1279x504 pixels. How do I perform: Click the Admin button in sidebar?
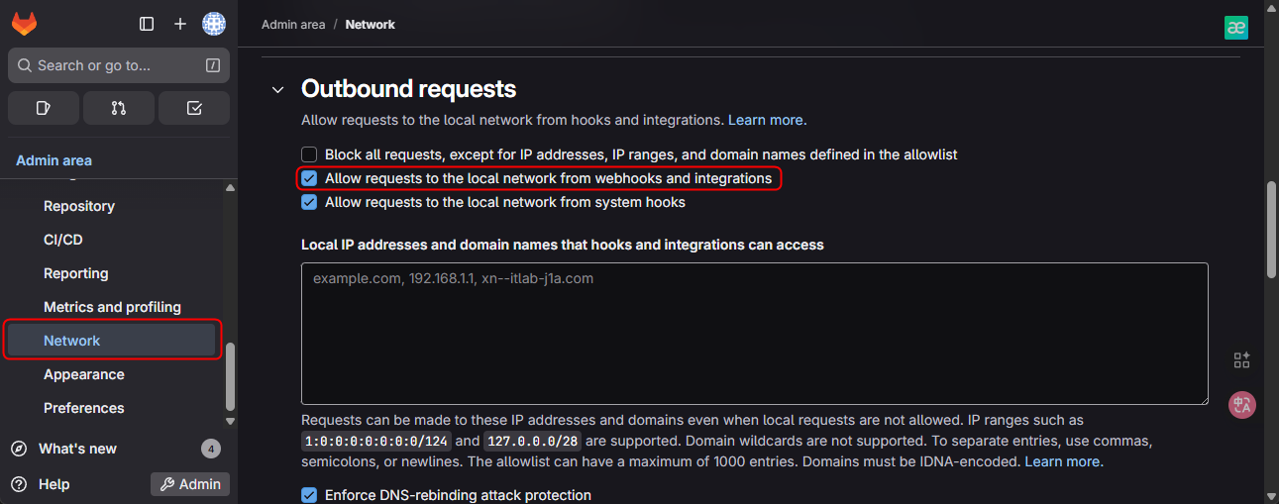tap(190, 484)
